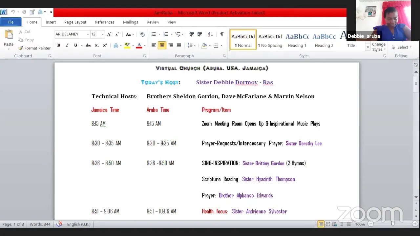The image size is (420, 236).
Task: Sort text with the A-Z icon
Action: point(210,34)
